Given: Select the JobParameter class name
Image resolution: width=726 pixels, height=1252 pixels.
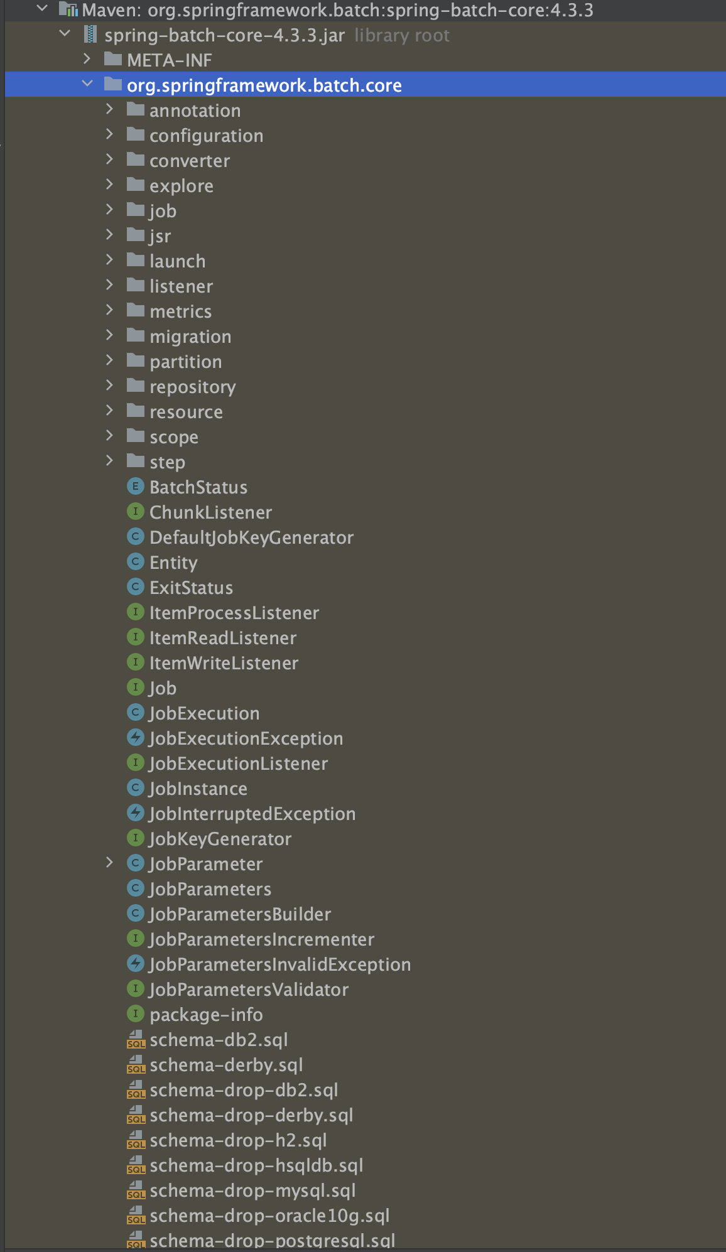Looking at the screenshot, I should coord(206,864).
